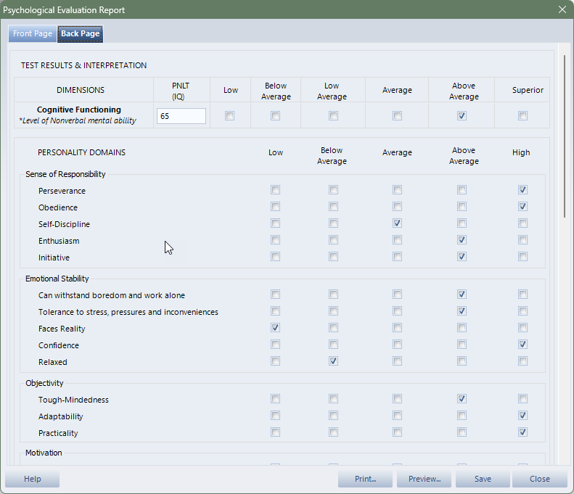The width and height of the screenshot is (574, 494).
Task: Open the report Preview
Action: pyautogui.click(x=424, y=479)
